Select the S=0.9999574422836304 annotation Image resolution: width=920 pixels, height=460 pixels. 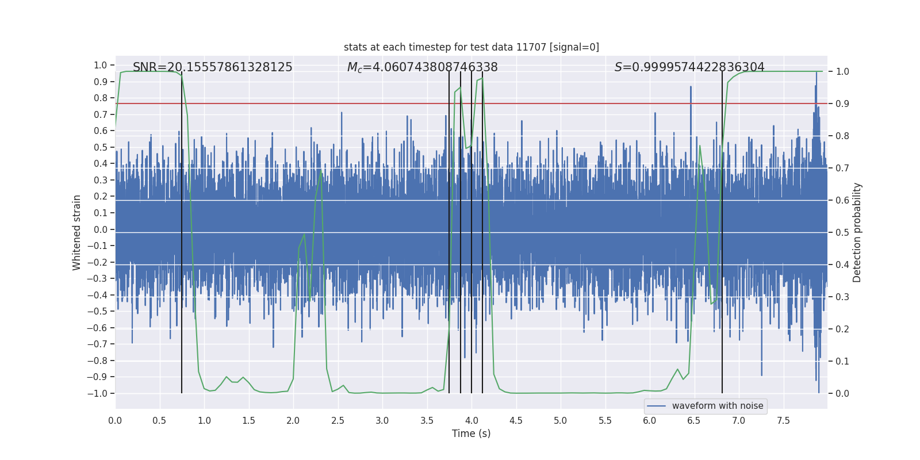[689, 67]
